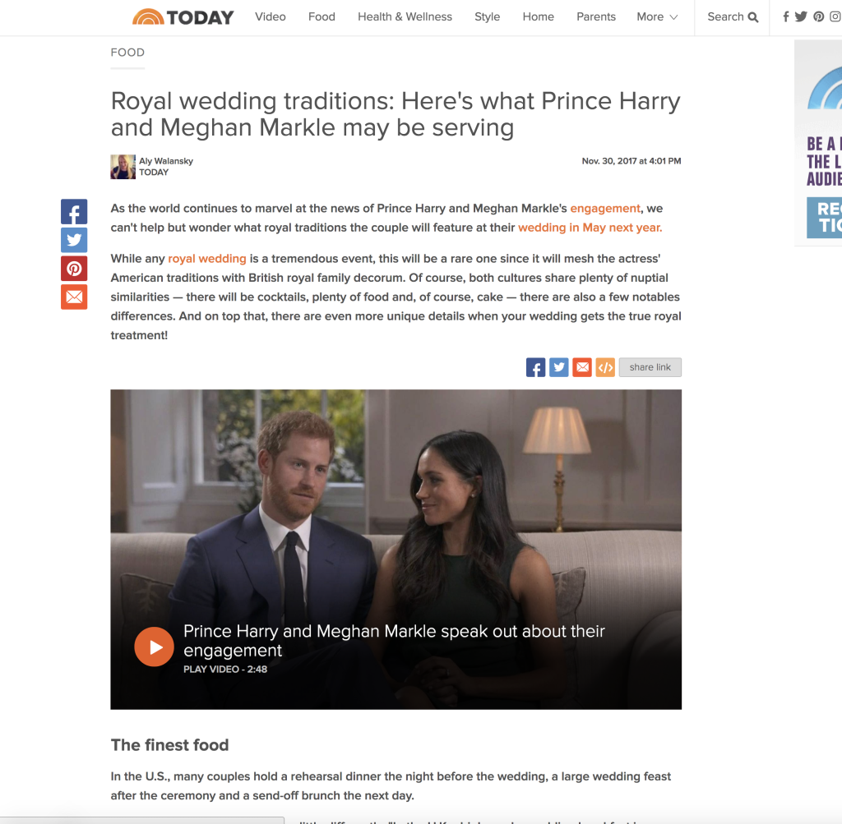Click the embed code icon above video
The width and height of the screenshot is (842, 824).
605,367
